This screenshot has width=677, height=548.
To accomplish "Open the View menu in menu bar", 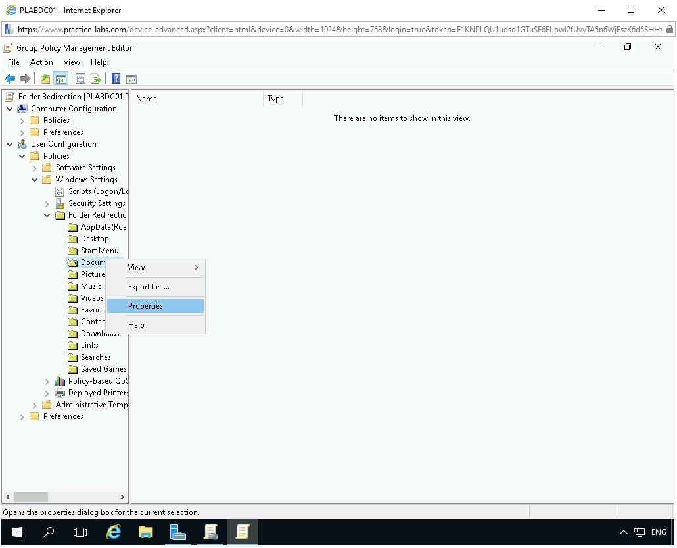I will click(x=72, y=62).
